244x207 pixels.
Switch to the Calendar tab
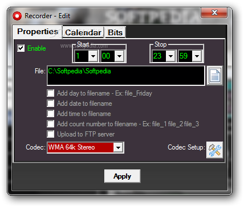pyautogui.click(x=83, y=32)
